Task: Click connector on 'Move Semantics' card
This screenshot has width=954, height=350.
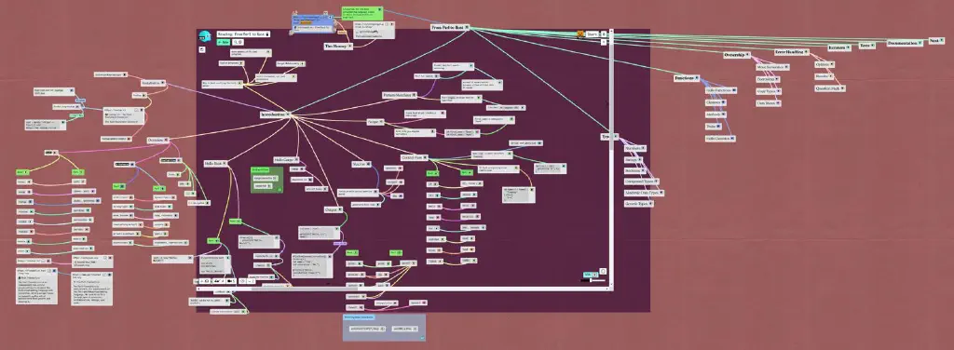Action: (787, 67)
